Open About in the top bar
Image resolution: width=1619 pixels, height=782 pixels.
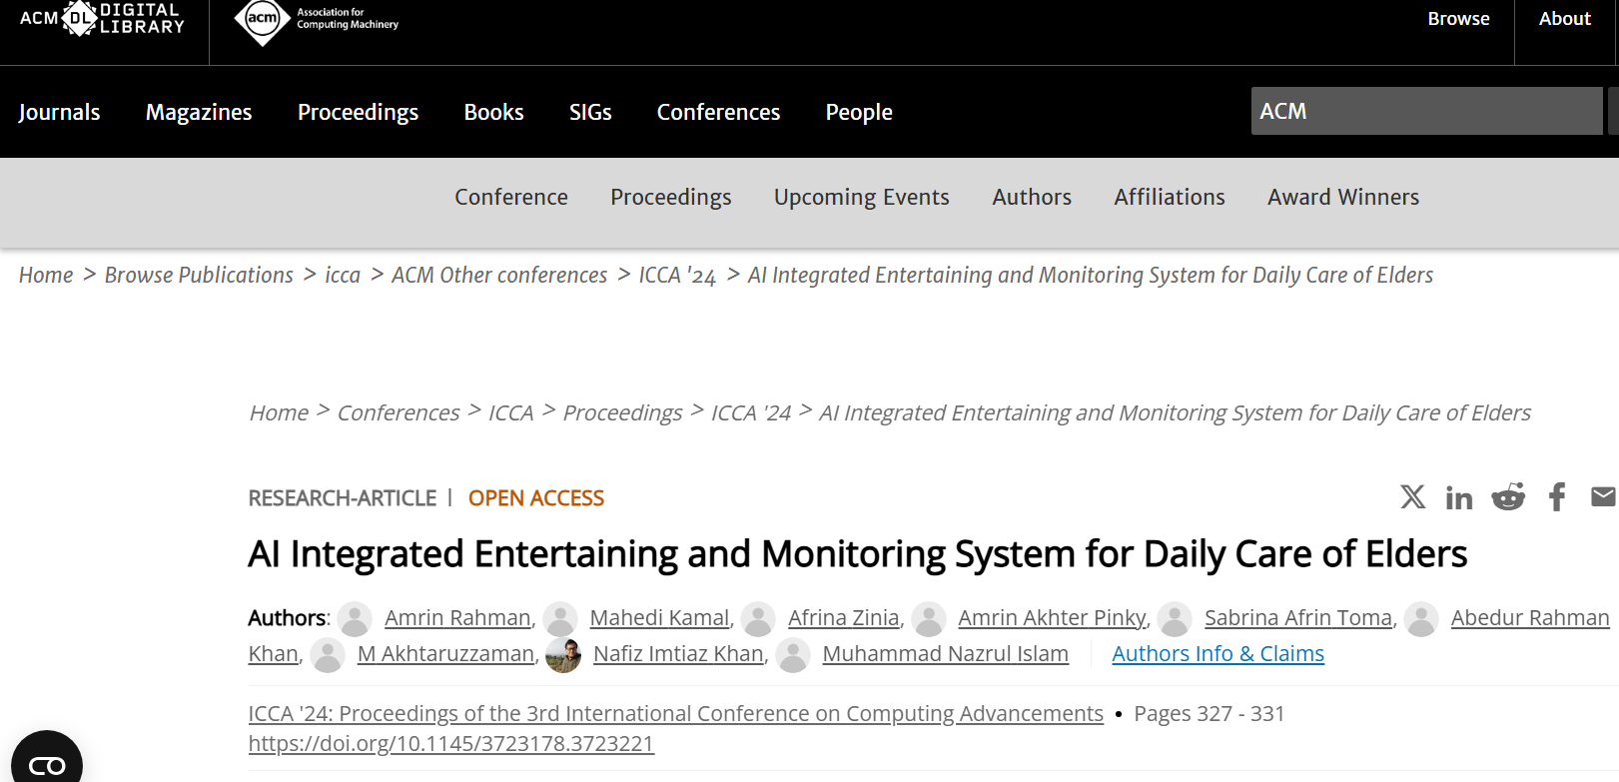tap(1564, 19)
